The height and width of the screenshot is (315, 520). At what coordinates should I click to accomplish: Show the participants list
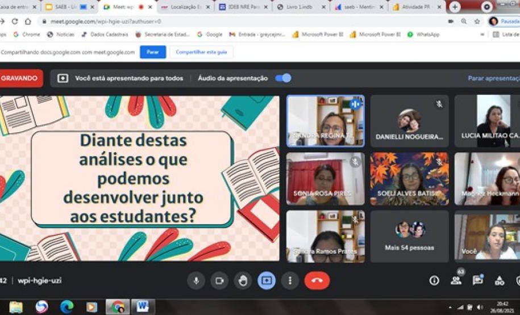click(x=456, y=280)
